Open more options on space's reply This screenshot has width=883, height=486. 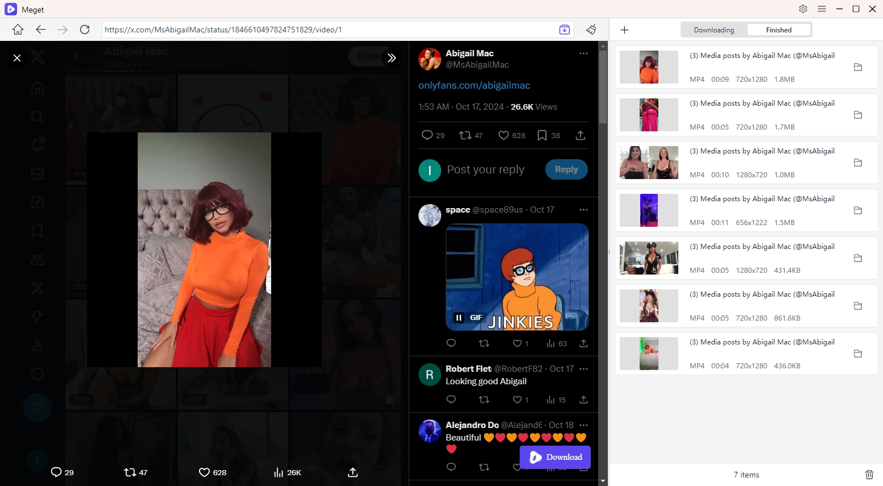583,210
